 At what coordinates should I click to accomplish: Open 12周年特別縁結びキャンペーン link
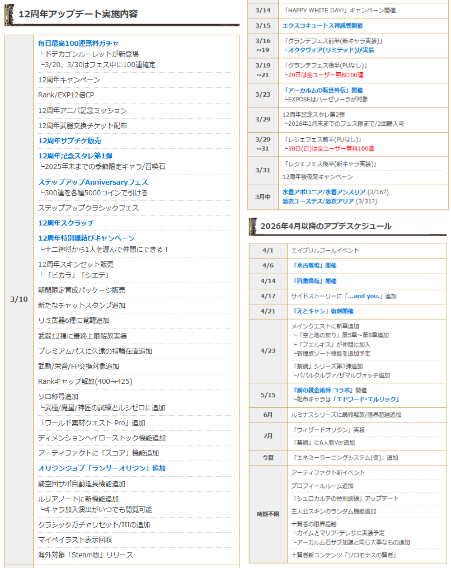(86, 238)
